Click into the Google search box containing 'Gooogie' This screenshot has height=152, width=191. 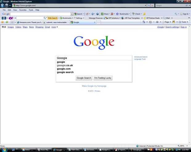click(94, 58)
